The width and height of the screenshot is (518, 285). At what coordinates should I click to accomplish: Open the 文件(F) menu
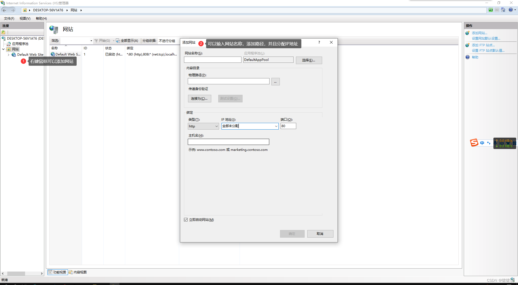(x=9, y=19)
